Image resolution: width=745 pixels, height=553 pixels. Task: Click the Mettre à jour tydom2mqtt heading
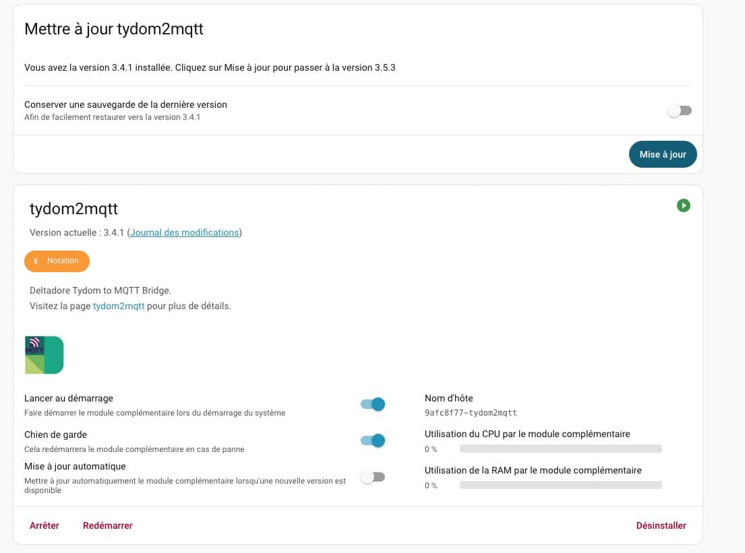coord(114,29)
